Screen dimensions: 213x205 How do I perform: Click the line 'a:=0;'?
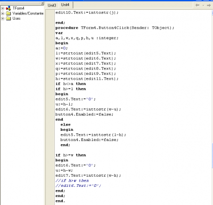click(61, 48)
